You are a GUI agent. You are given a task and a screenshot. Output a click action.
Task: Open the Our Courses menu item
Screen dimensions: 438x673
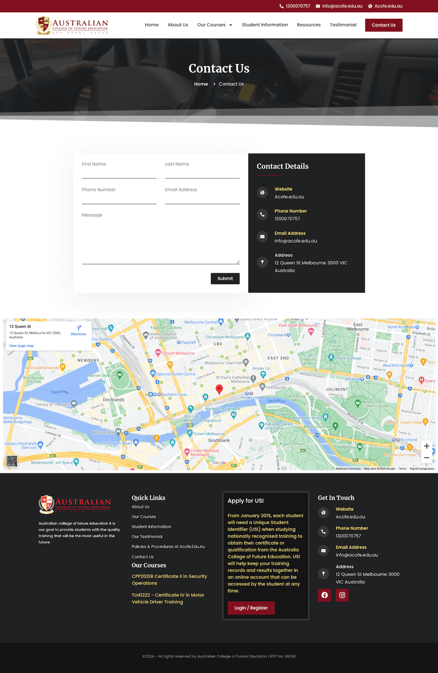click(x=211, y=25)
